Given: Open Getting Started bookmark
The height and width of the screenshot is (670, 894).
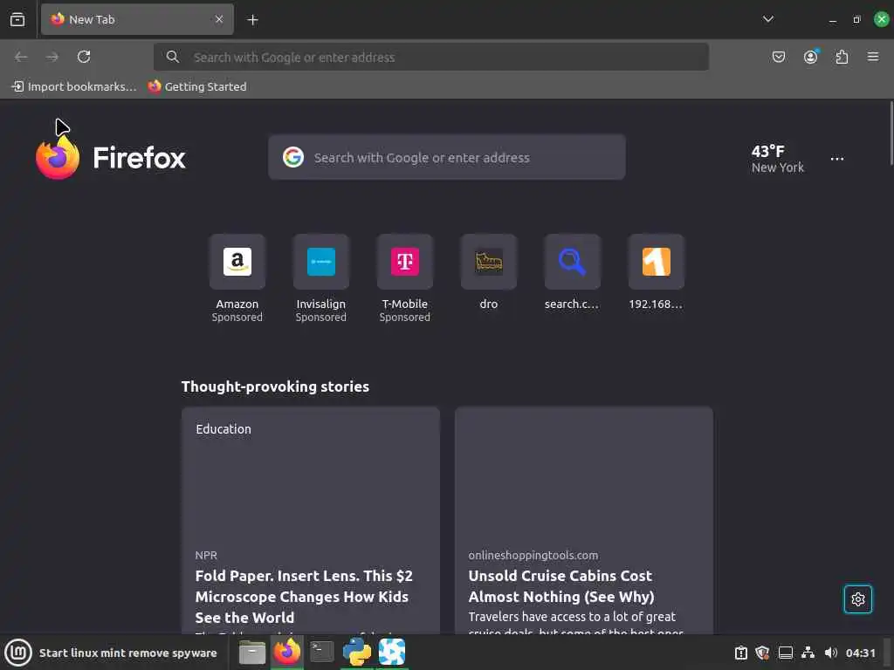Looking at the screenshot, I should (197, 86).
